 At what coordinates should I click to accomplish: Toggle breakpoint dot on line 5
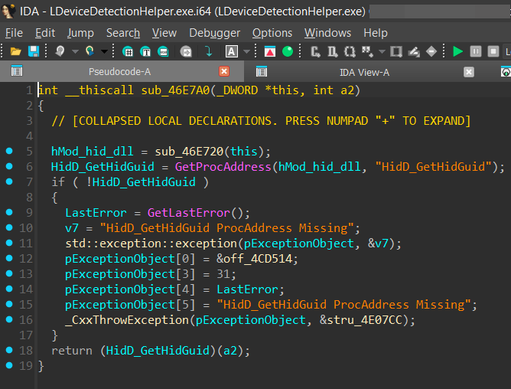coord(9,151)
